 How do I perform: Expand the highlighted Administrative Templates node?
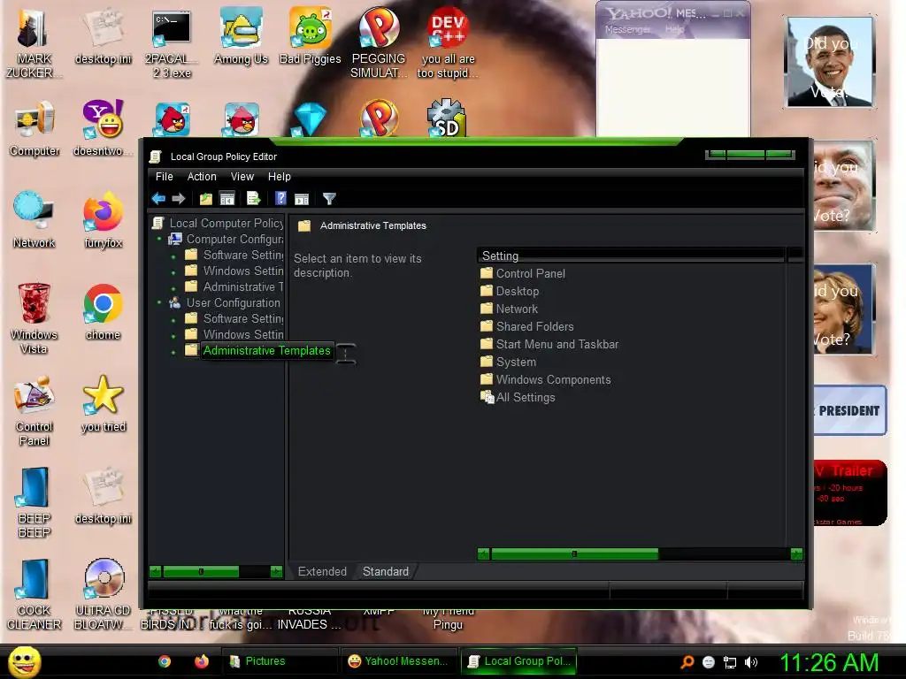(173, 352)
